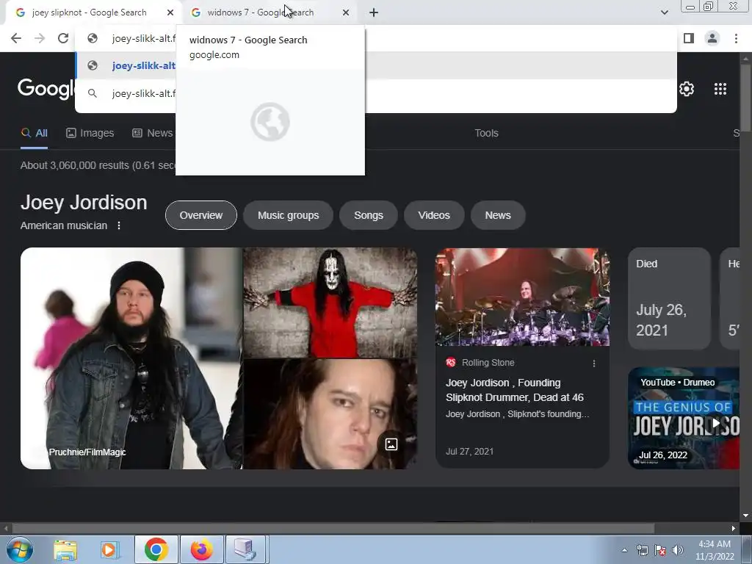Image resolution: width=752 pixels, height=564 pixels.
Task: Switch to the Images results tab
Action: [90, 134]
